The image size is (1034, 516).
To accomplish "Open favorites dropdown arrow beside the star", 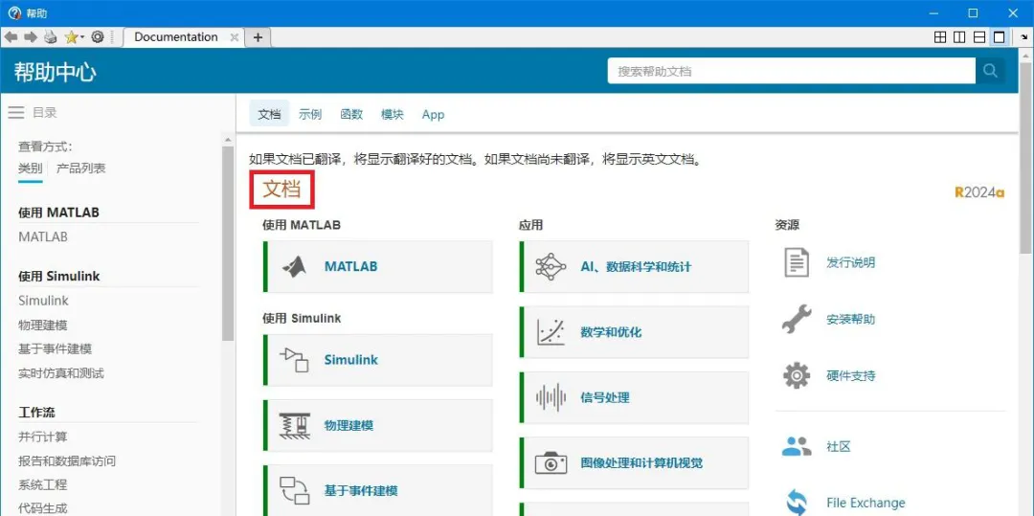I will click(82, 38).
